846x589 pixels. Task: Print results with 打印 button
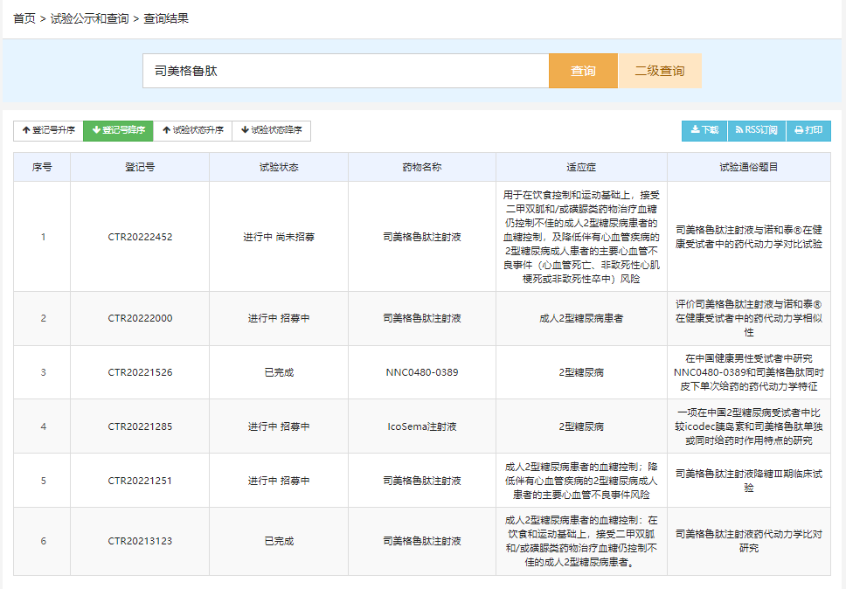coord(808,130)
